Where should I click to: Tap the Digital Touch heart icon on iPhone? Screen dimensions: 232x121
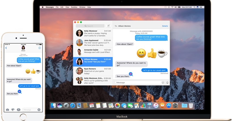click(13, 110)
